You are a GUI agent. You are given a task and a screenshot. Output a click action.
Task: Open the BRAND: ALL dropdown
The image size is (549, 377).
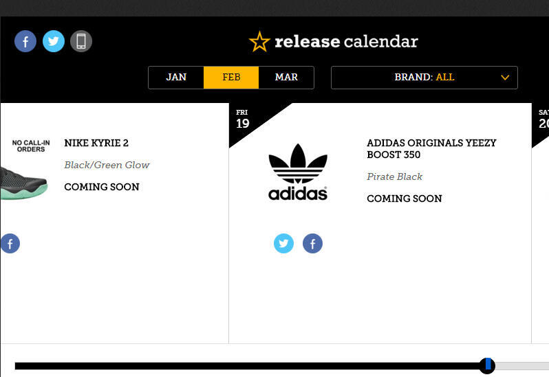424,77
